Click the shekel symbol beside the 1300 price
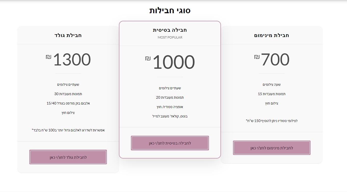The width and height of the screenshot is (347, 192). tap(49, 57)
